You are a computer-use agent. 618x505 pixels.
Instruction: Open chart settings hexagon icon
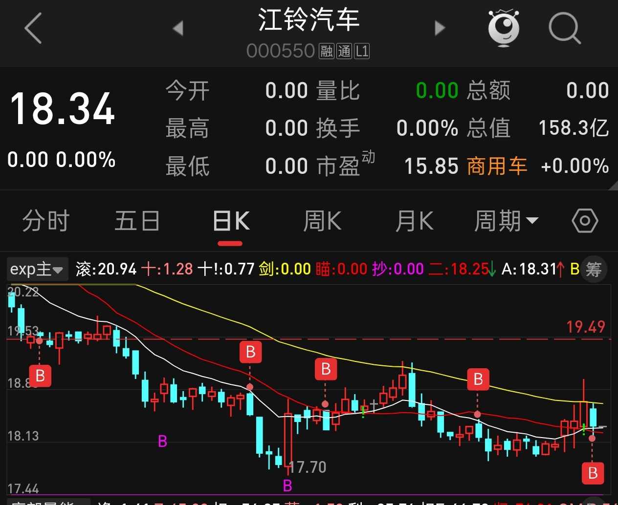coord(585,221)
